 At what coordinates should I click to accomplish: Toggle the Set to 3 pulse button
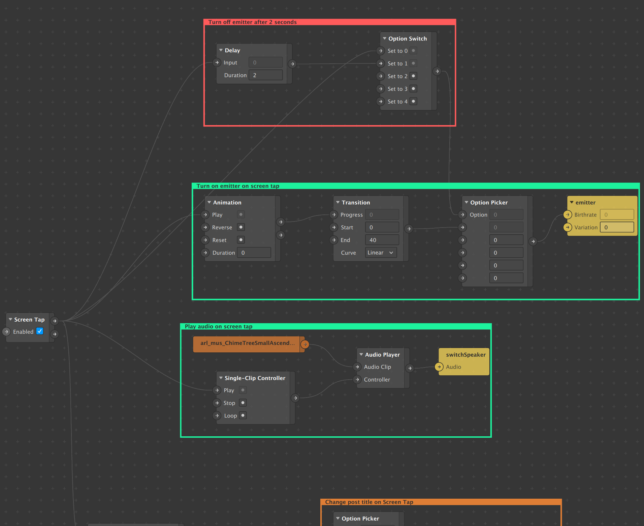(413, 89)
